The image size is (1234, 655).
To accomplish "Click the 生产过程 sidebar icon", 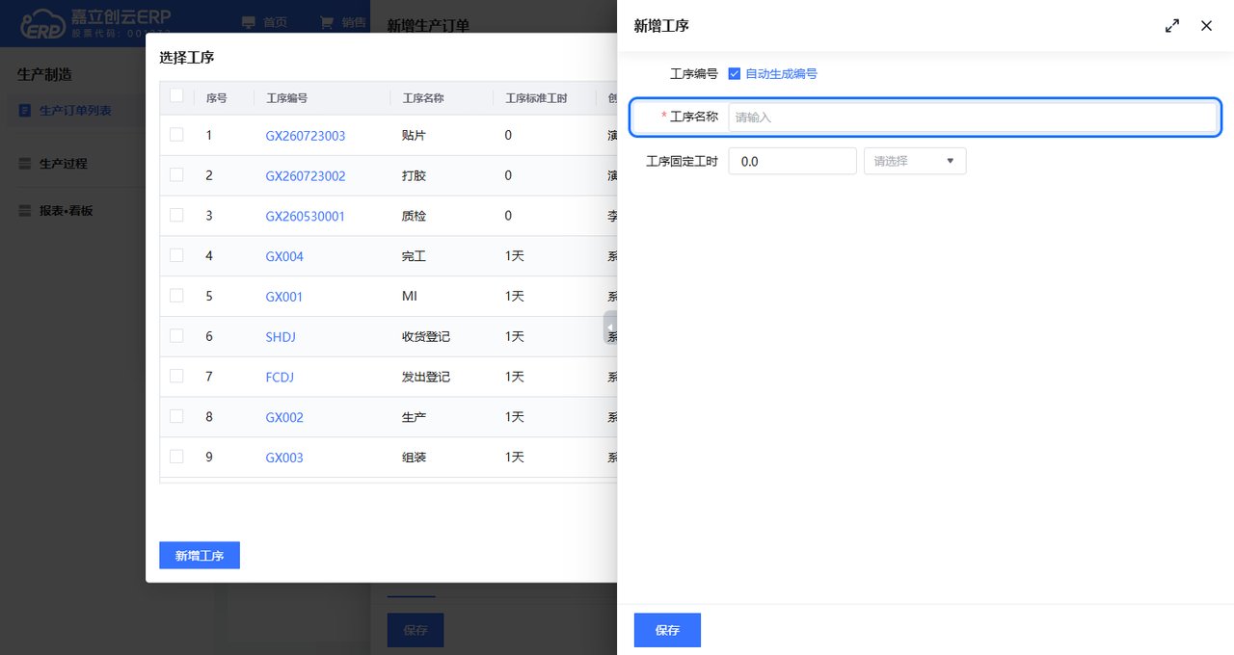I will [25, 164].
